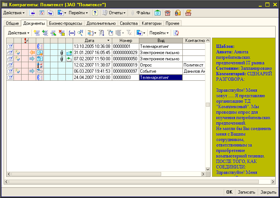Viewport: 280px width, 198px height.
Task: Click the refresh list icon in the documents toolbar
Action: (x=177, y=33)
